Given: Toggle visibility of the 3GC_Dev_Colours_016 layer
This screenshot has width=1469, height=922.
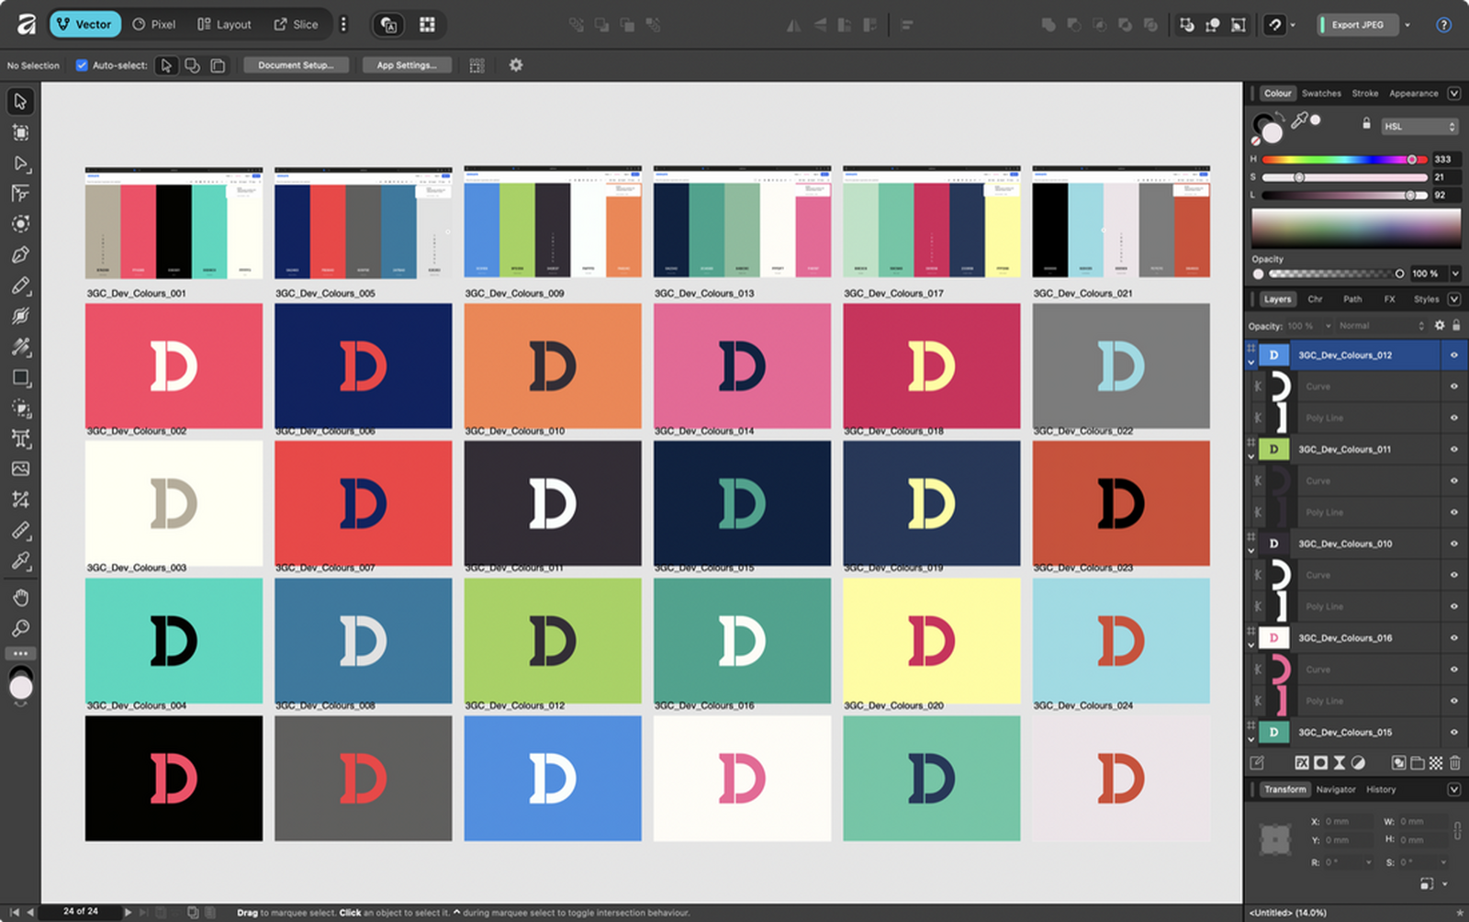Looking at the screenshot, I should click(1453, 638).
